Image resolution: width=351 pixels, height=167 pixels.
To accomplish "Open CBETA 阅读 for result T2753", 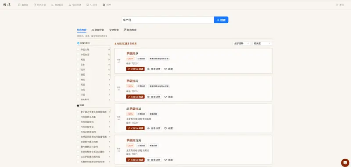I will pos(136,69).
